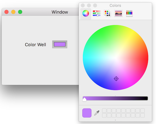
Task: Switch to the Pencils tab
Action: coord(129,13)
